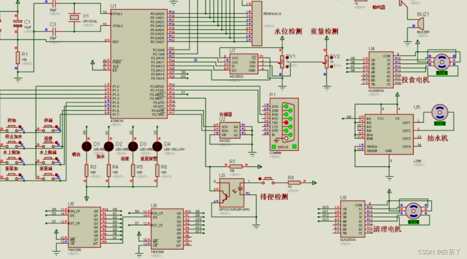
Task: Select LED D4 yellow weight alarm
Action: [157, 146]
